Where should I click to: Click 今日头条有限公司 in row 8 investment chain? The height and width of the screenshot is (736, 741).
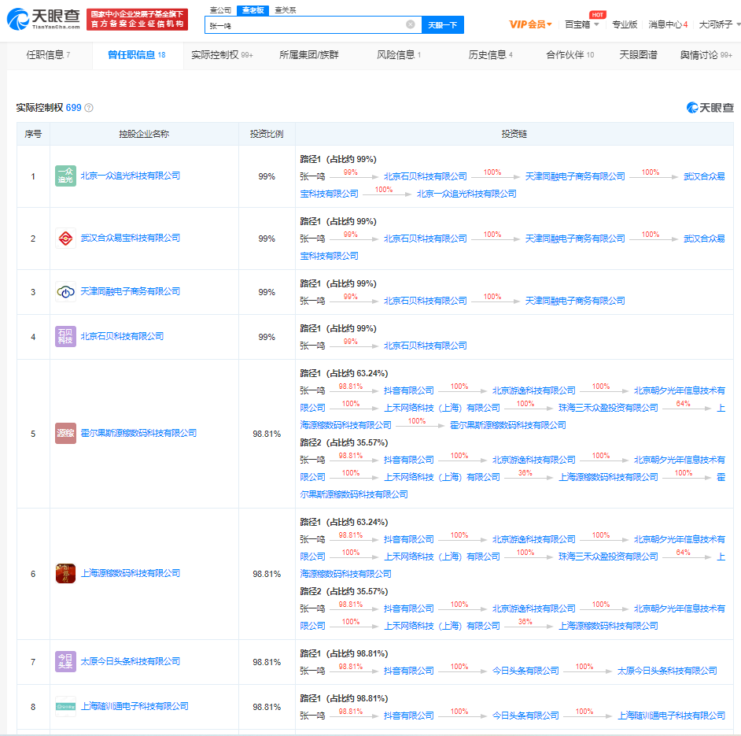click(525, 716)
